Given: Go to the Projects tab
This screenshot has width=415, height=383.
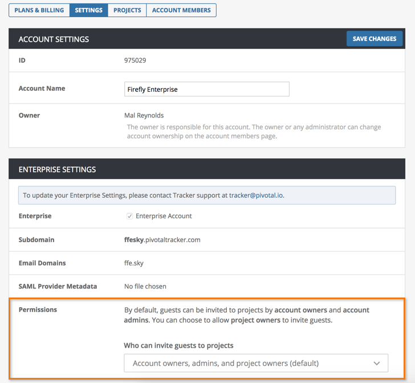Looking at the screenshot, I should [x=127, y=10].
